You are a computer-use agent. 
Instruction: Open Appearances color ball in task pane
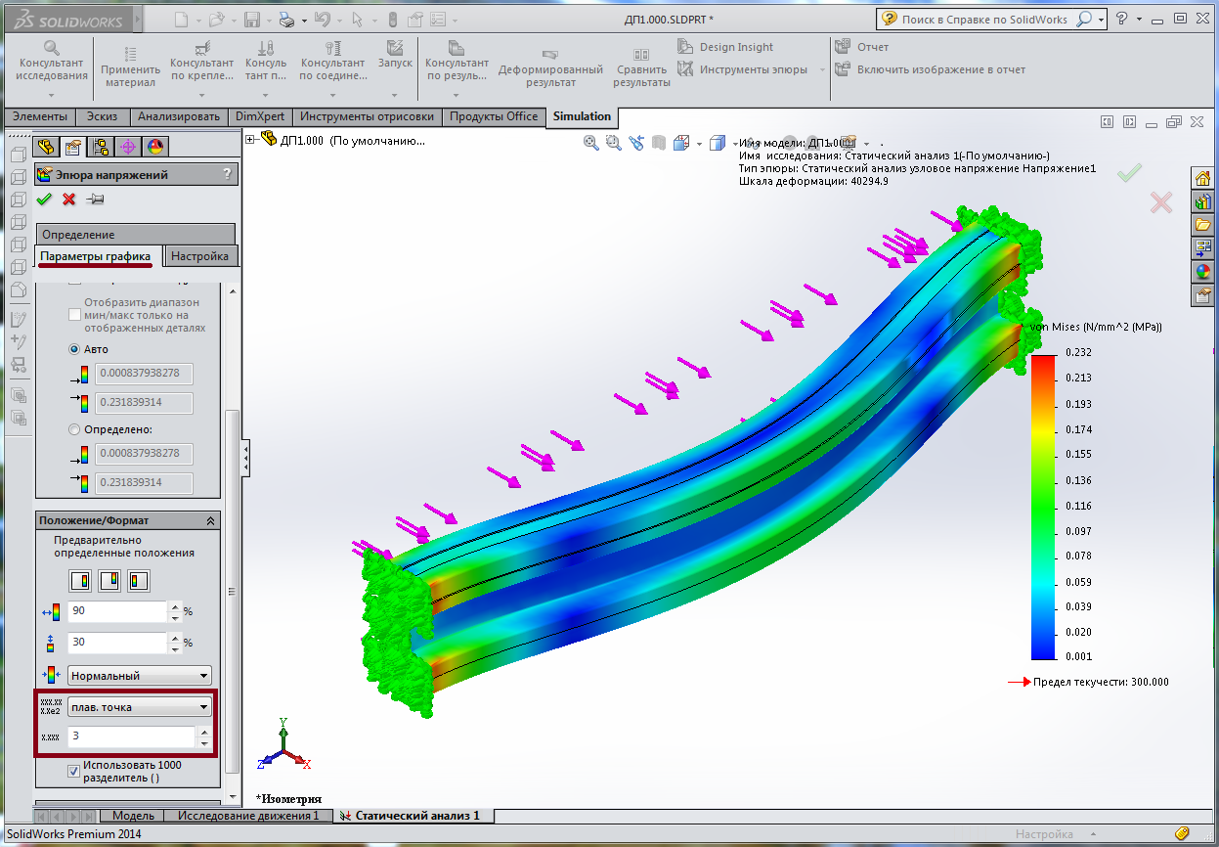click(x=1202, y=272)
